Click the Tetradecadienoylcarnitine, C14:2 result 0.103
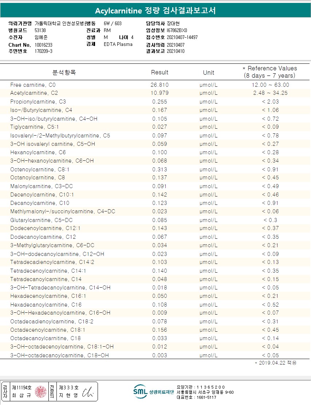311x405 pixels. (160, 262)
